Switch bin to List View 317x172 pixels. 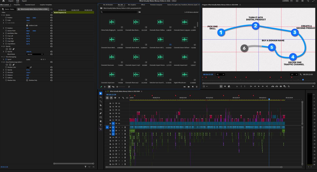tap(105, 87)
